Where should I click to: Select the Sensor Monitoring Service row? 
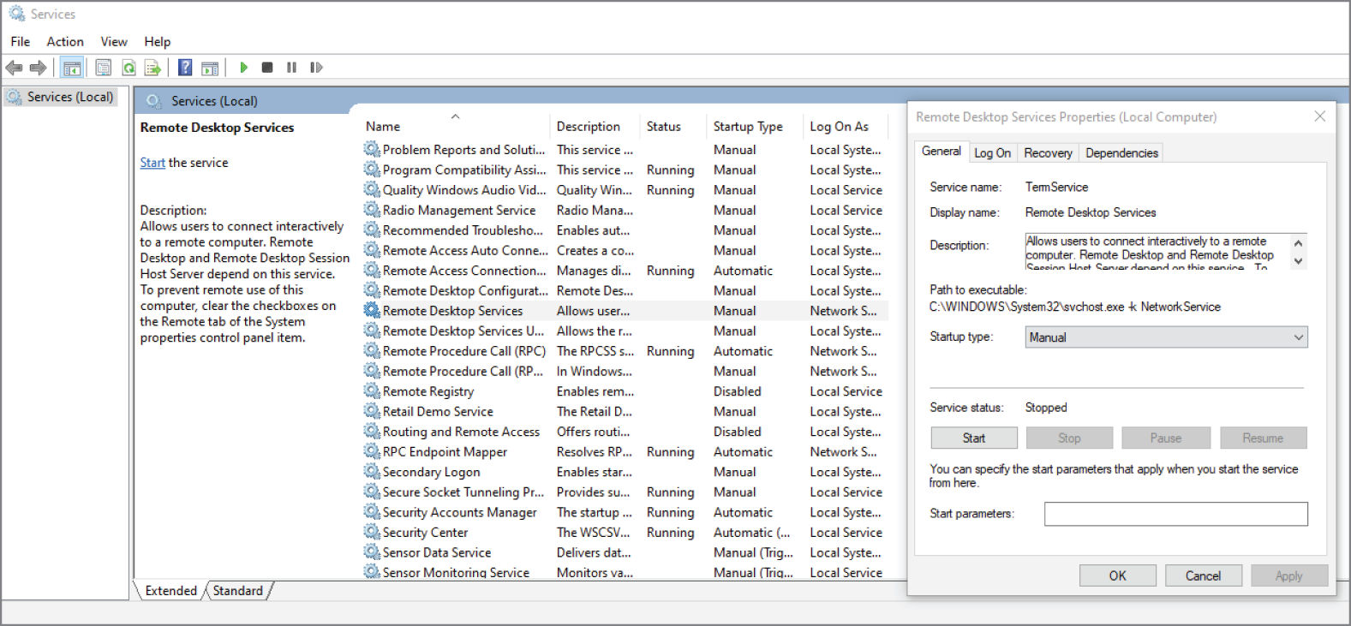tap(625, 572)
